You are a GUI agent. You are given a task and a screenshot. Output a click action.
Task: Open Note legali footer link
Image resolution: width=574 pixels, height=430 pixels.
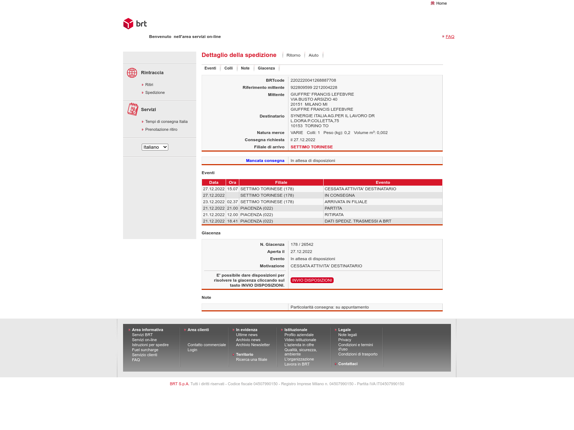coord(348,335)
